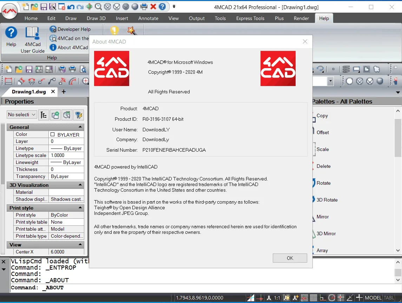Switch to MODEL space toggle in status bar
402x303 pixels.
373,298
